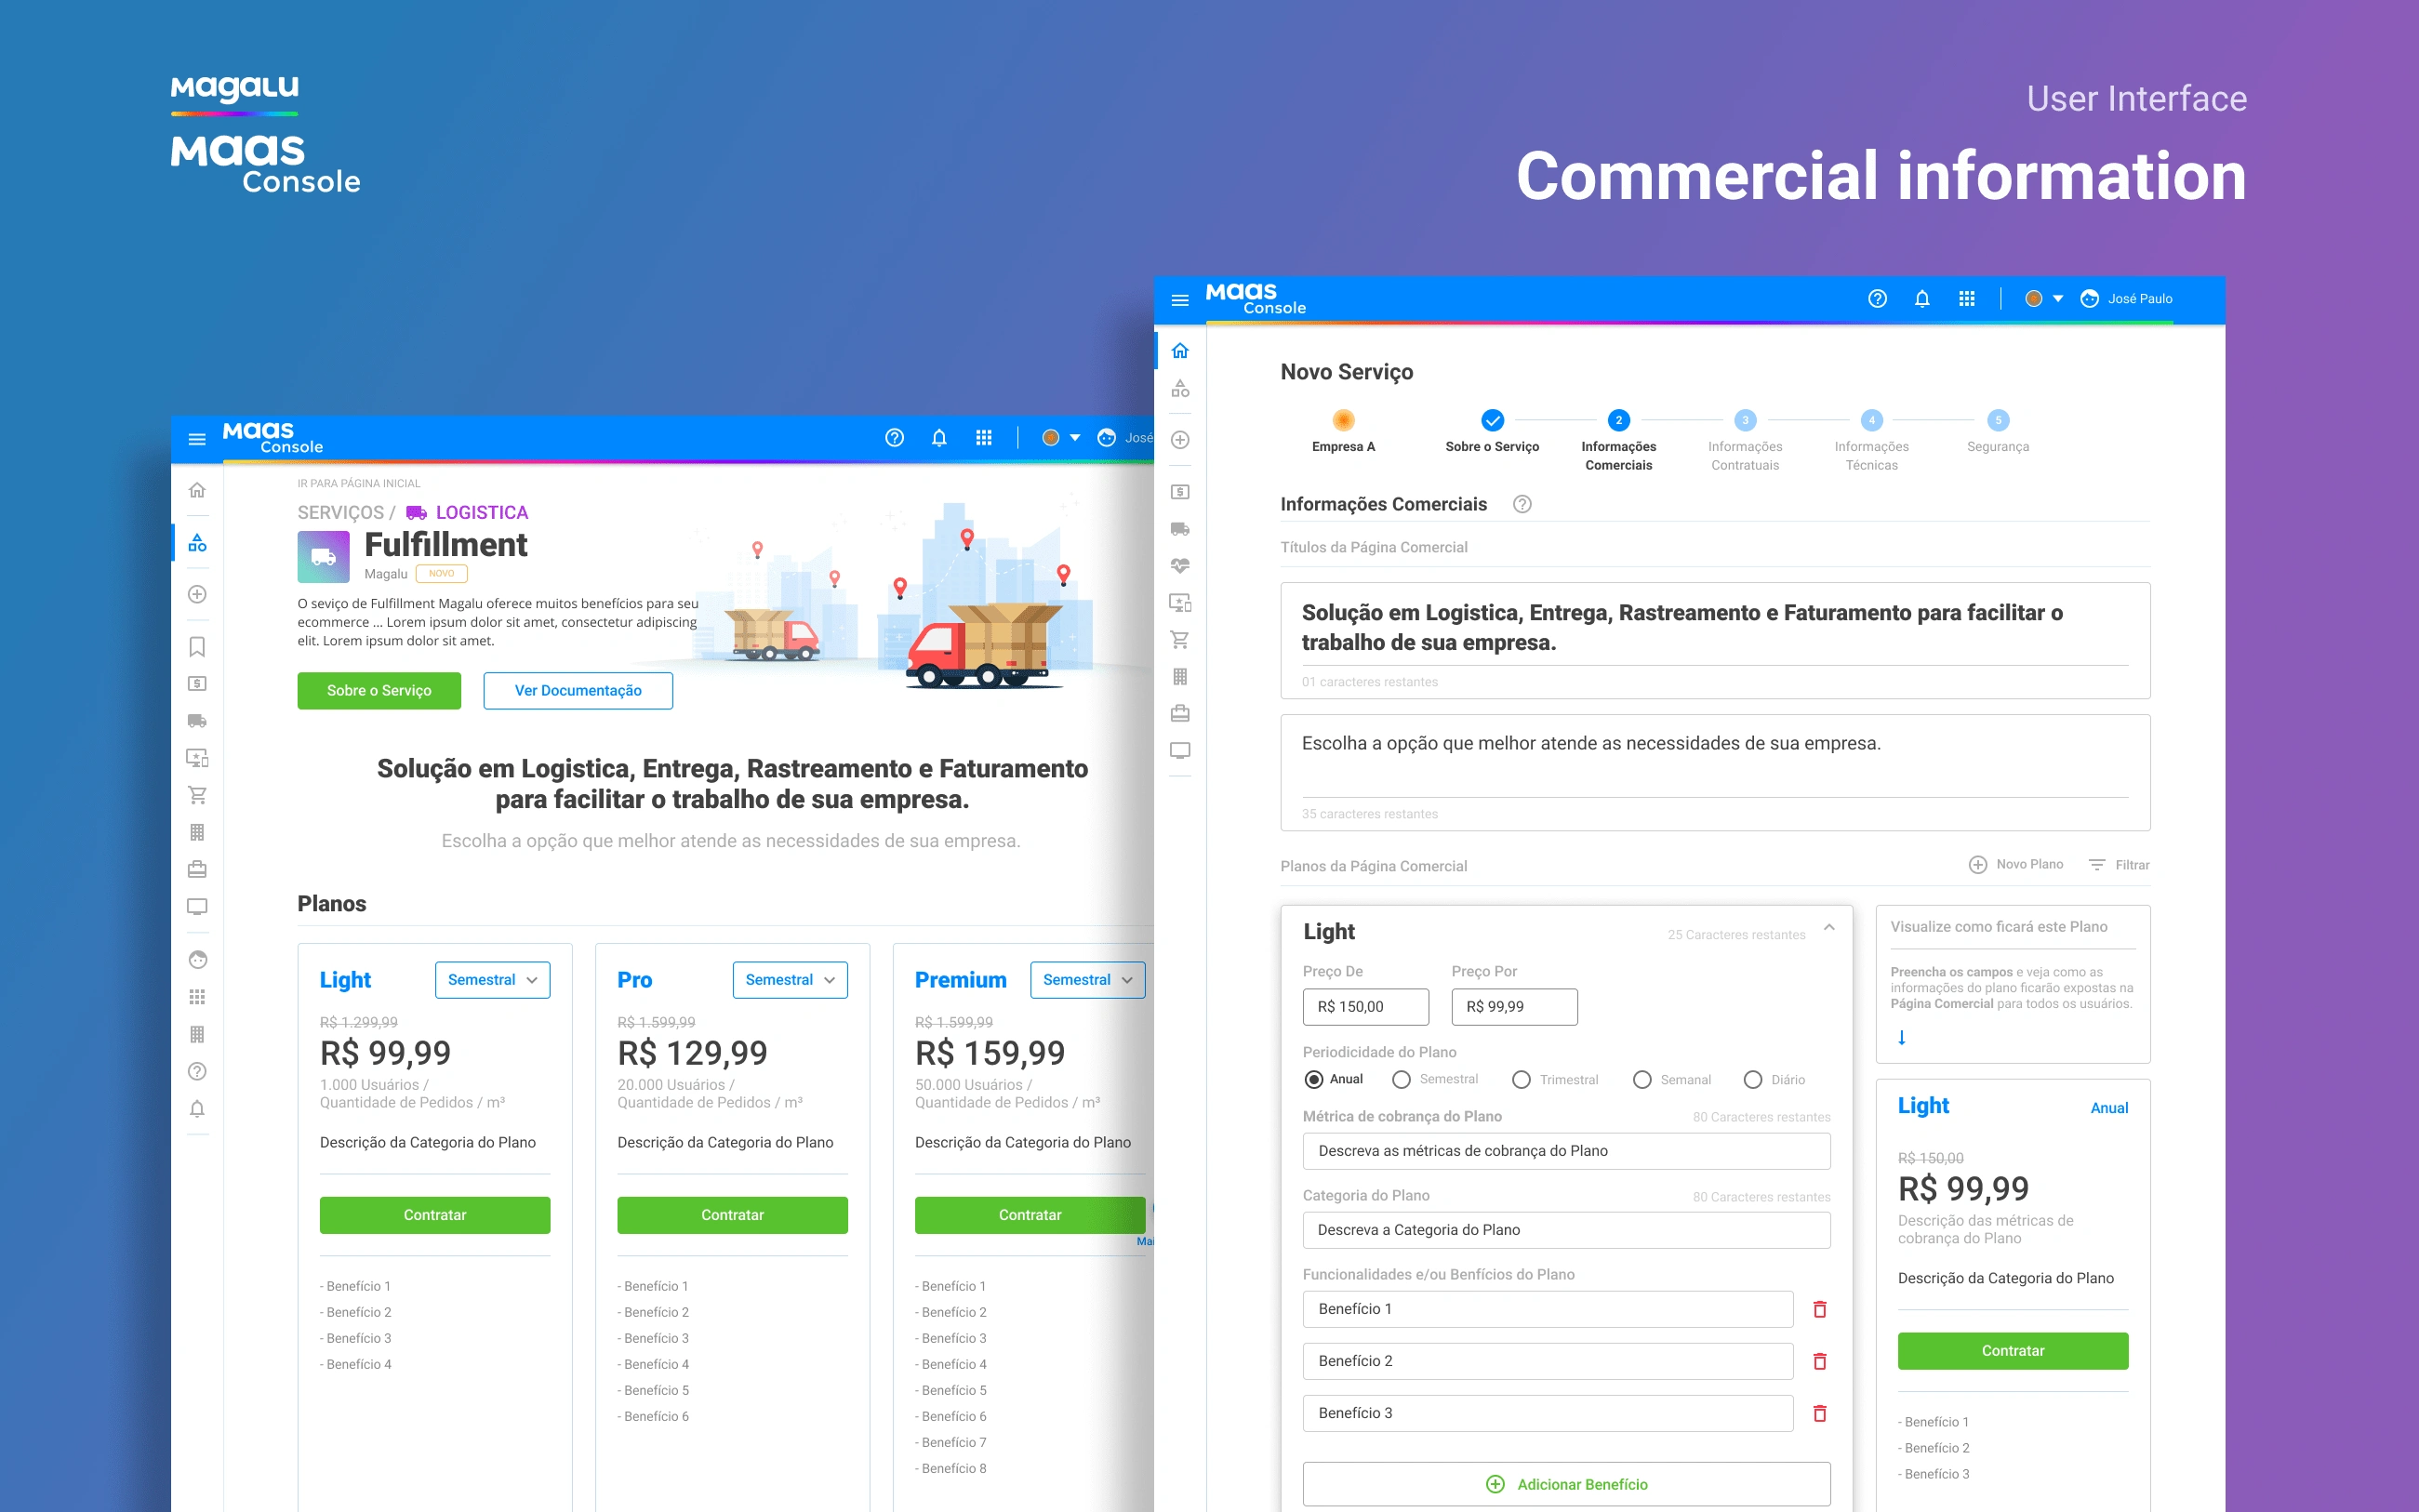The image size is (2419, 1512).
Task: Open the Informações Contratuais step
Action: (1744, 421)
